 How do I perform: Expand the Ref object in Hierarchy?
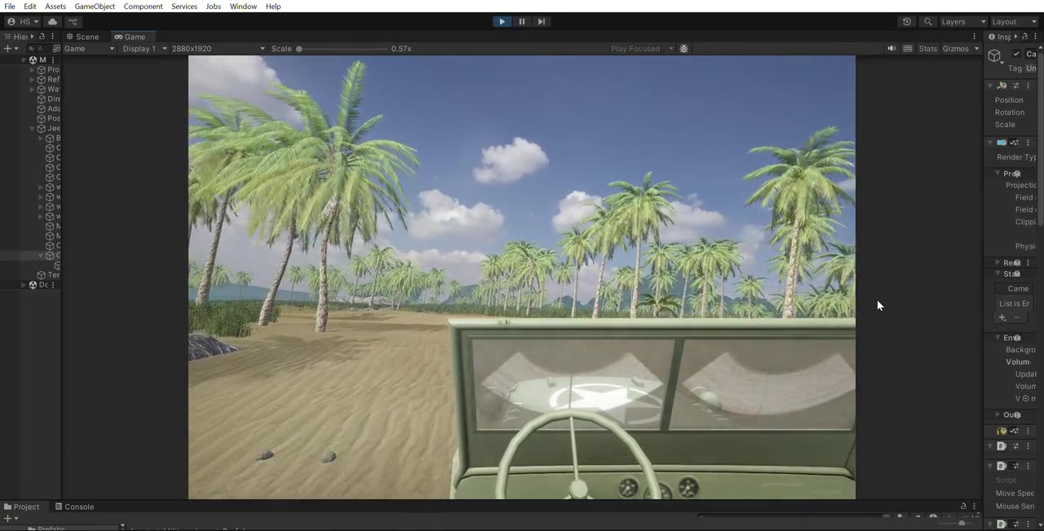[32, 80]
